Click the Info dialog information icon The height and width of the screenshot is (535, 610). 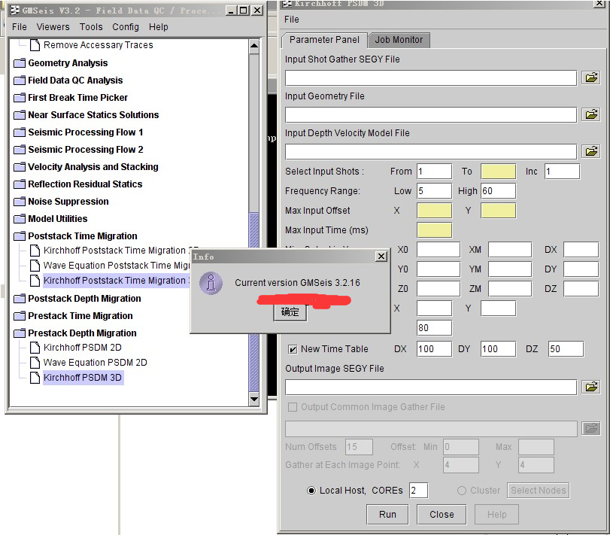211,283
